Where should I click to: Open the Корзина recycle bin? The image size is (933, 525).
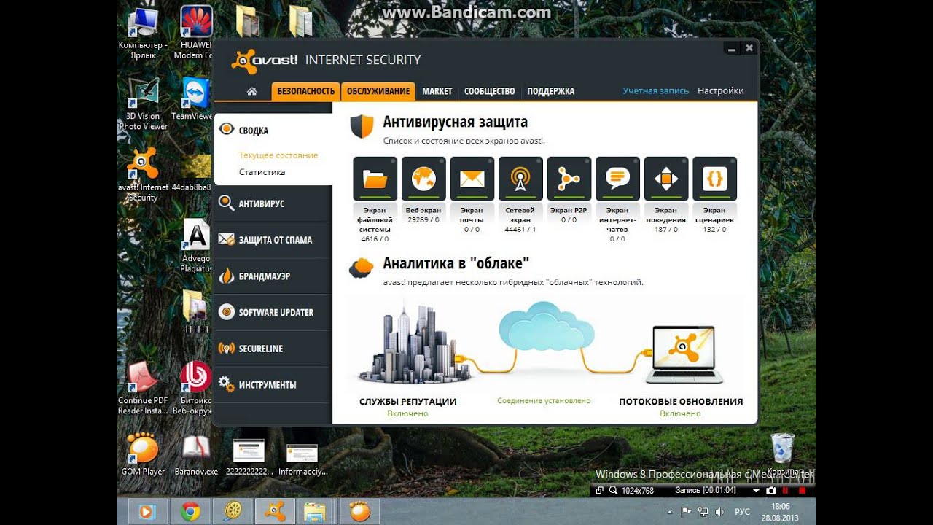[783, 454]
